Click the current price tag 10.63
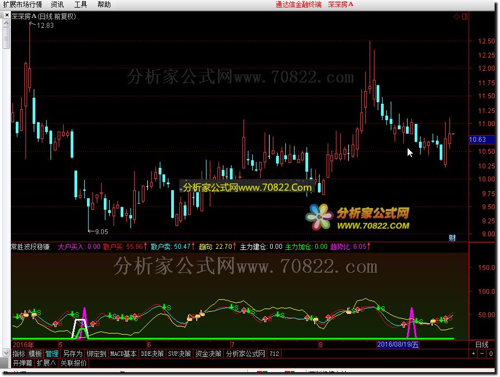 482,140
